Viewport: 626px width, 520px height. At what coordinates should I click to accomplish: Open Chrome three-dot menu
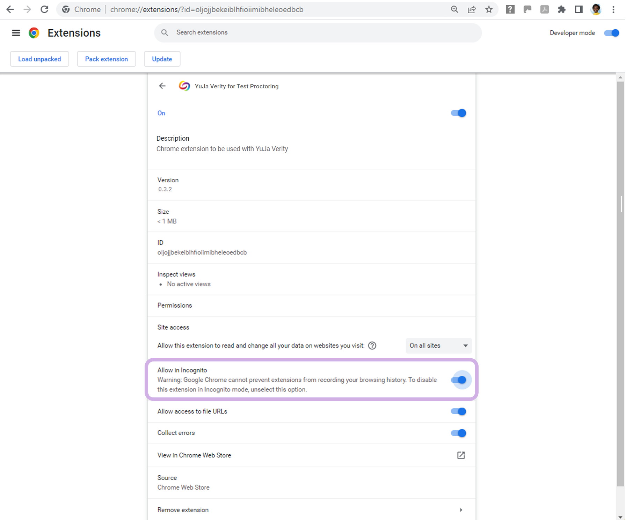coord(613,9)
